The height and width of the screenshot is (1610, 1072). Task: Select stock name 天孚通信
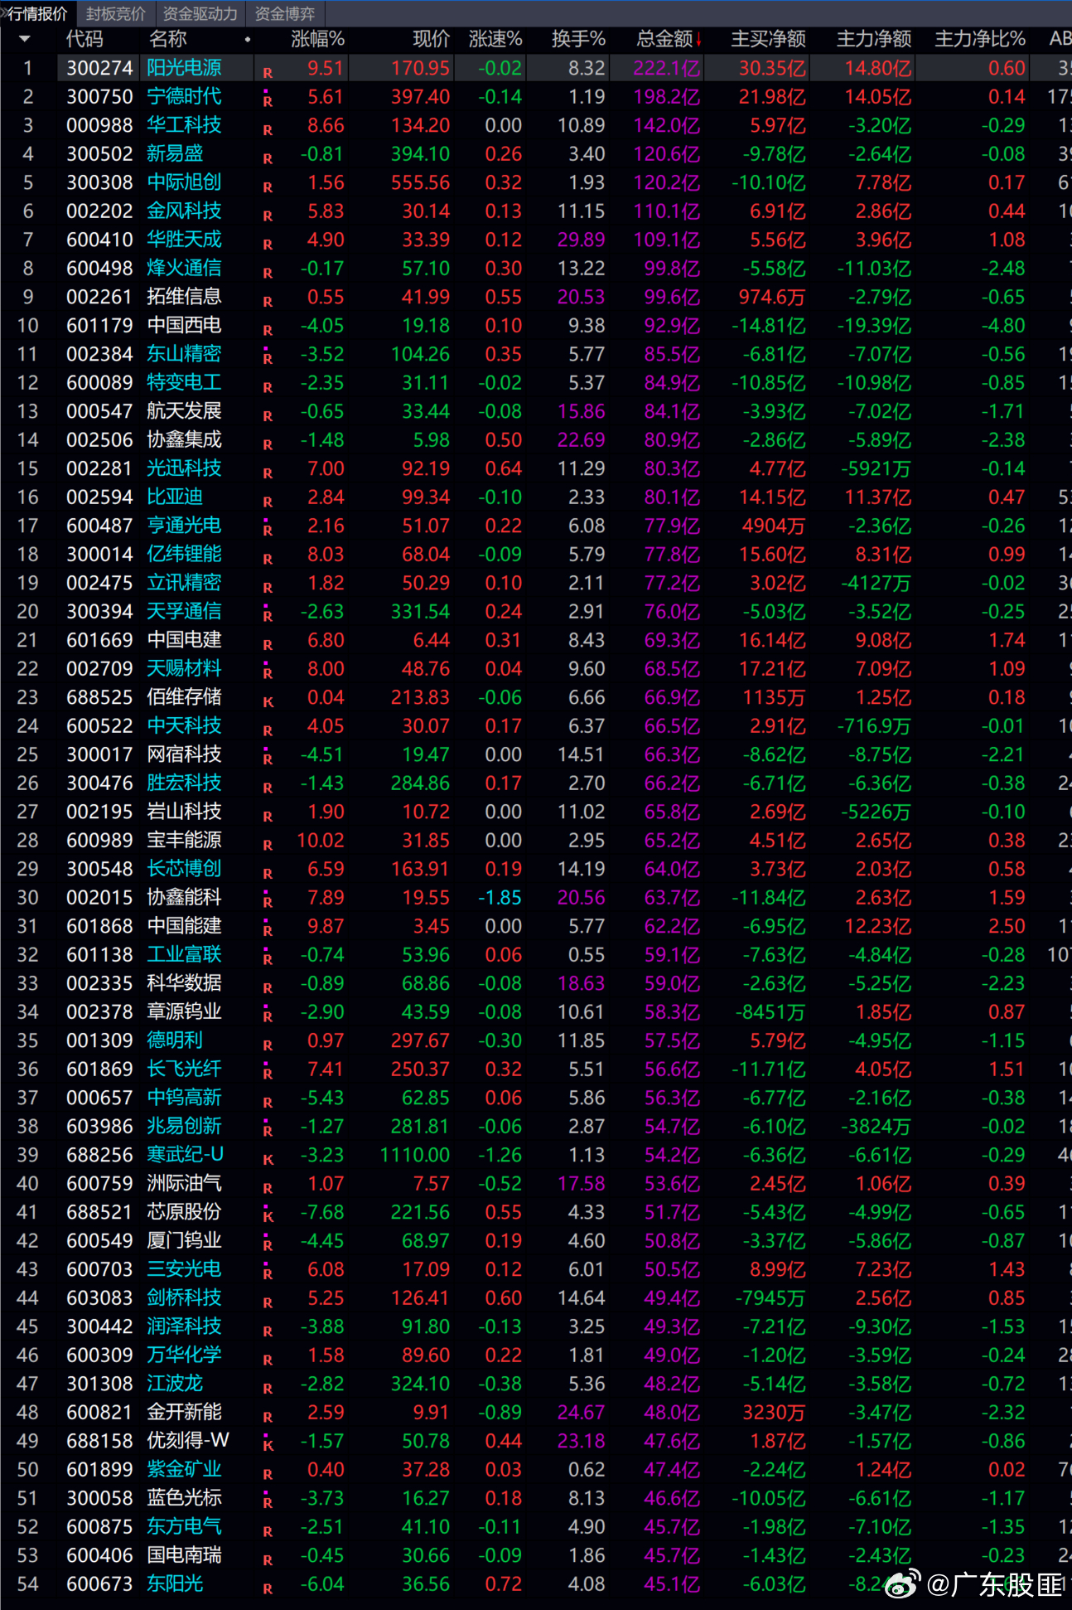pos(184,611)
